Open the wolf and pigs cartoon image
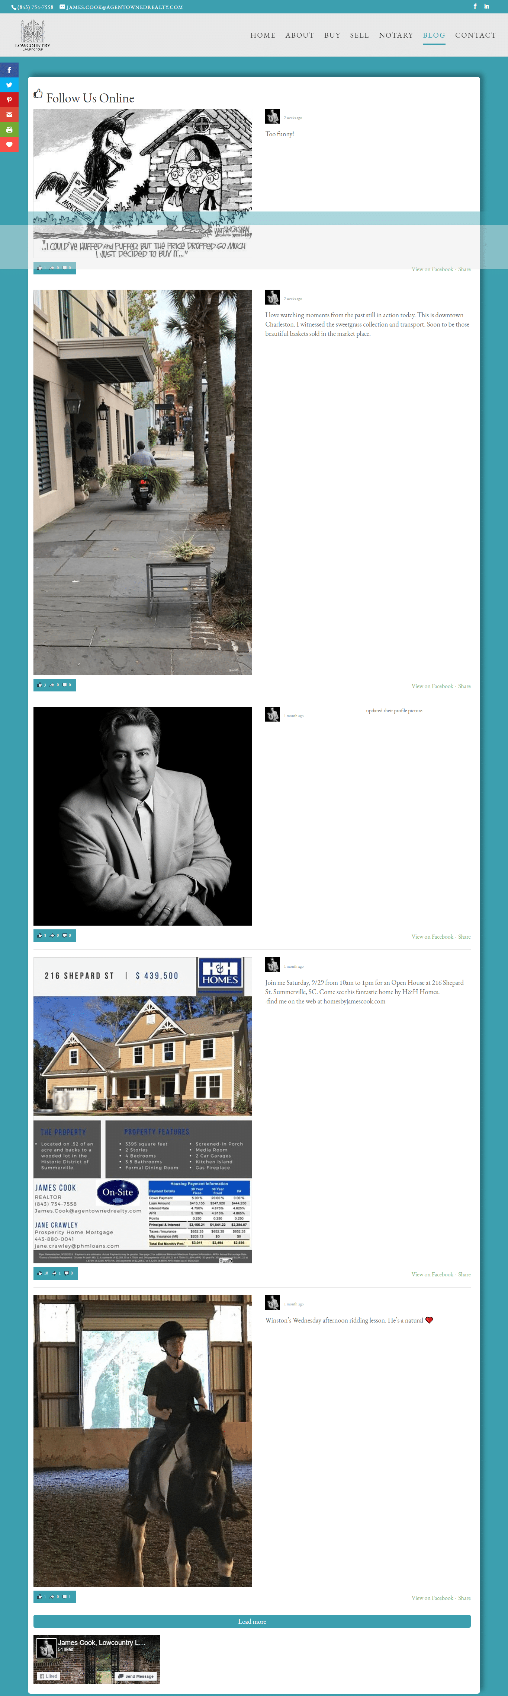Image resolution: width=508 pixels, height=1696 pixels. point(142,183)
